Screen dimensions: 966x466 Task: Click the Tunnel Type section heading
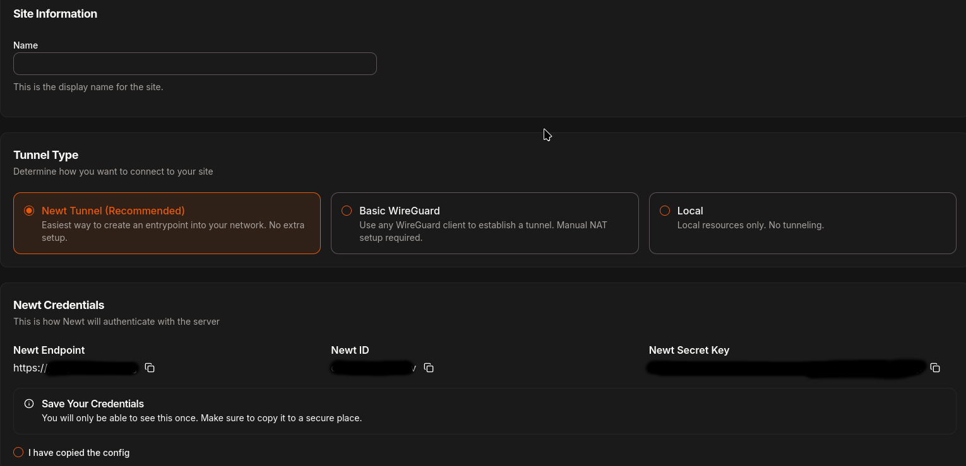pyautogui.click(x=45, y=155)
